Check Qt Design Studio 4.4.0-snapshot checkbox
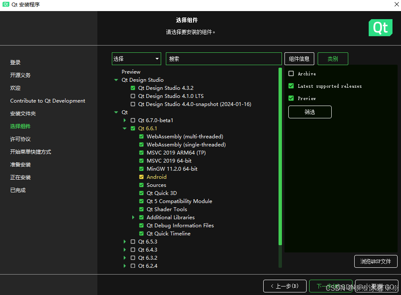The height and width of the screenshot is (295, 401). pos(133,104)
